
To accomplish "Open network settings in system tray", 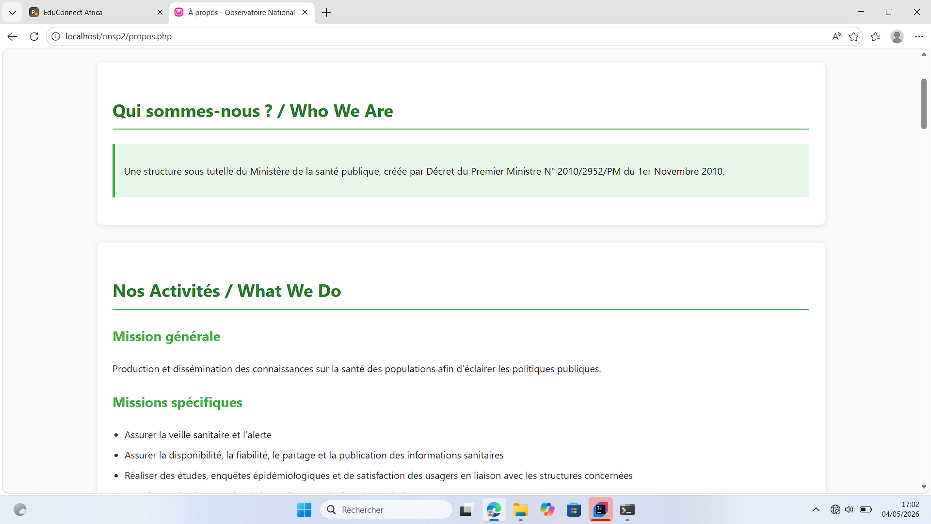I will coord(835,509).
